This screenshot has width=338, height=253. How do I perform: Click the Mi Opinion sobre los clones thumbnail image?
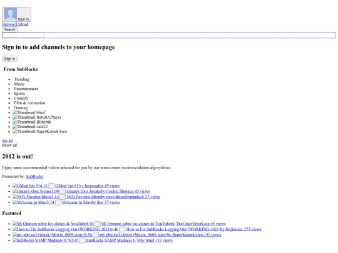coord(49,224)
